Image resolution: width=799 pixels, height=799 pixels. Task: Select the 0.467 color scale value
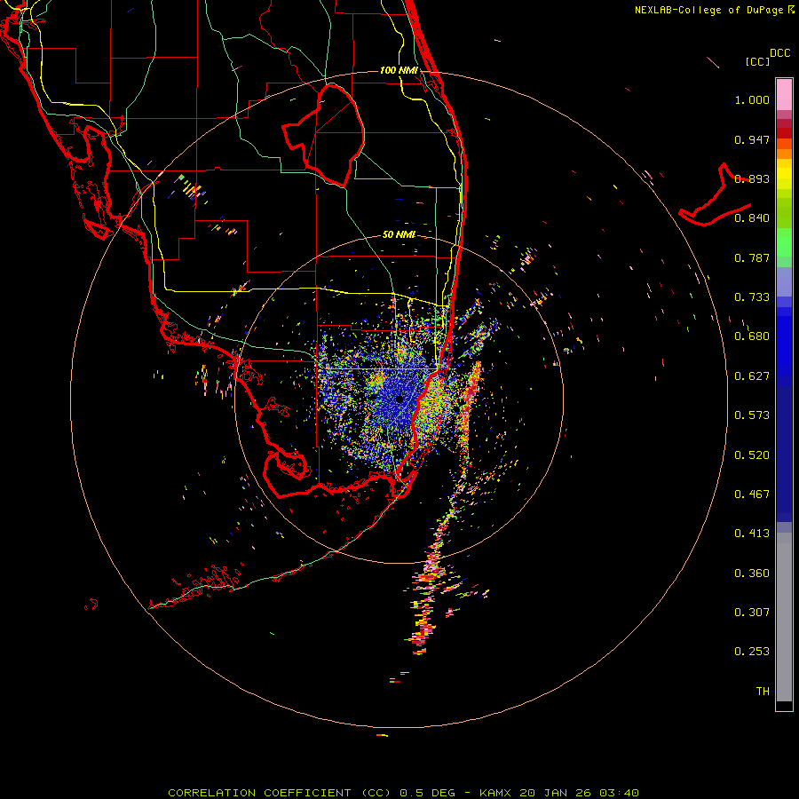[x=752, y=494]
